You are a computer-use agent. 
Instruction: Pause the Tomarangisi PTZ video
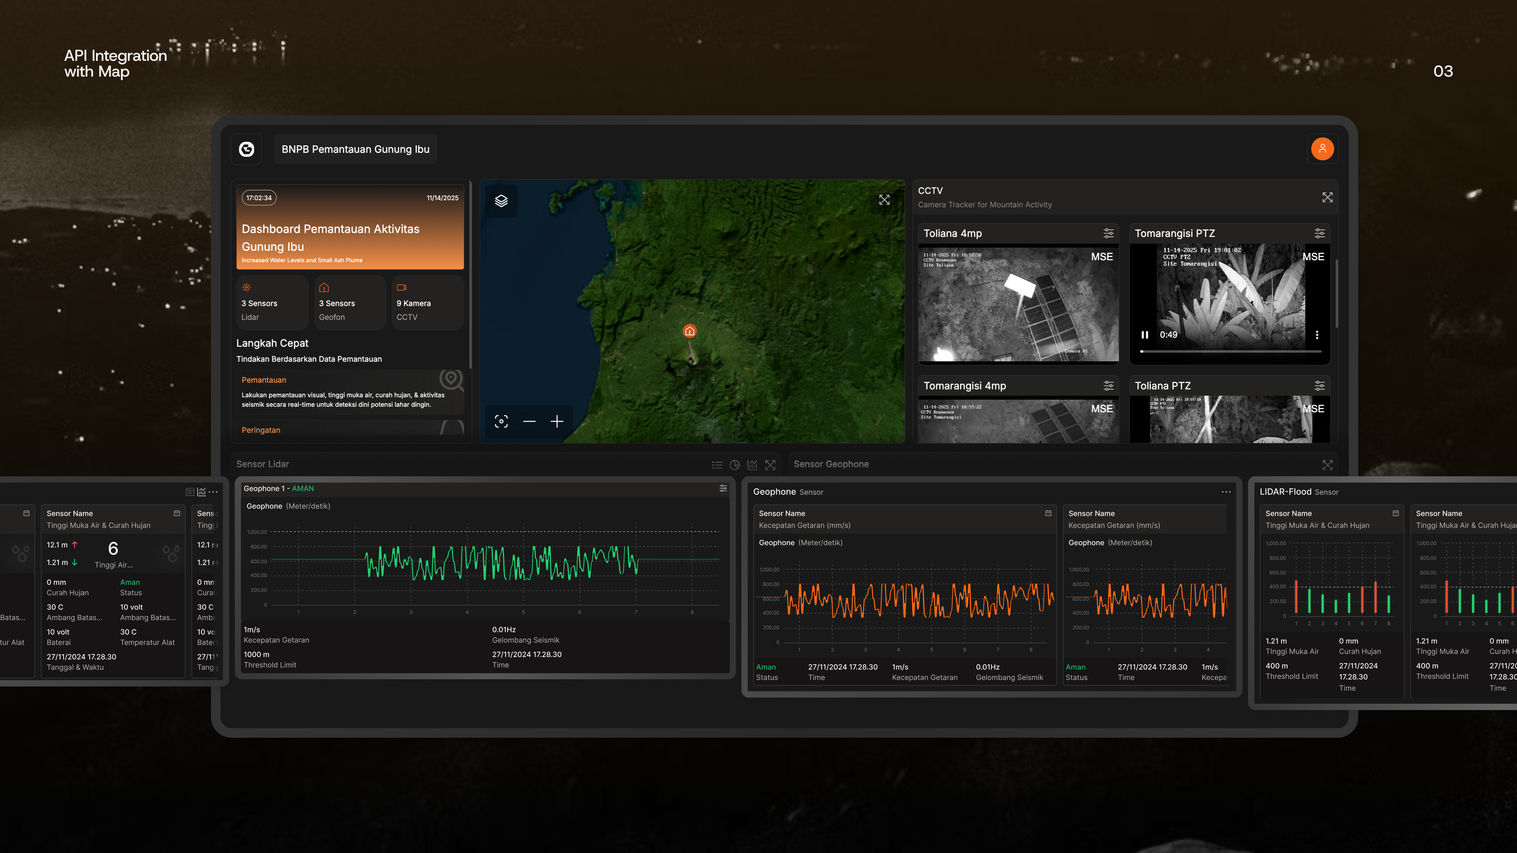point(1144,335)
